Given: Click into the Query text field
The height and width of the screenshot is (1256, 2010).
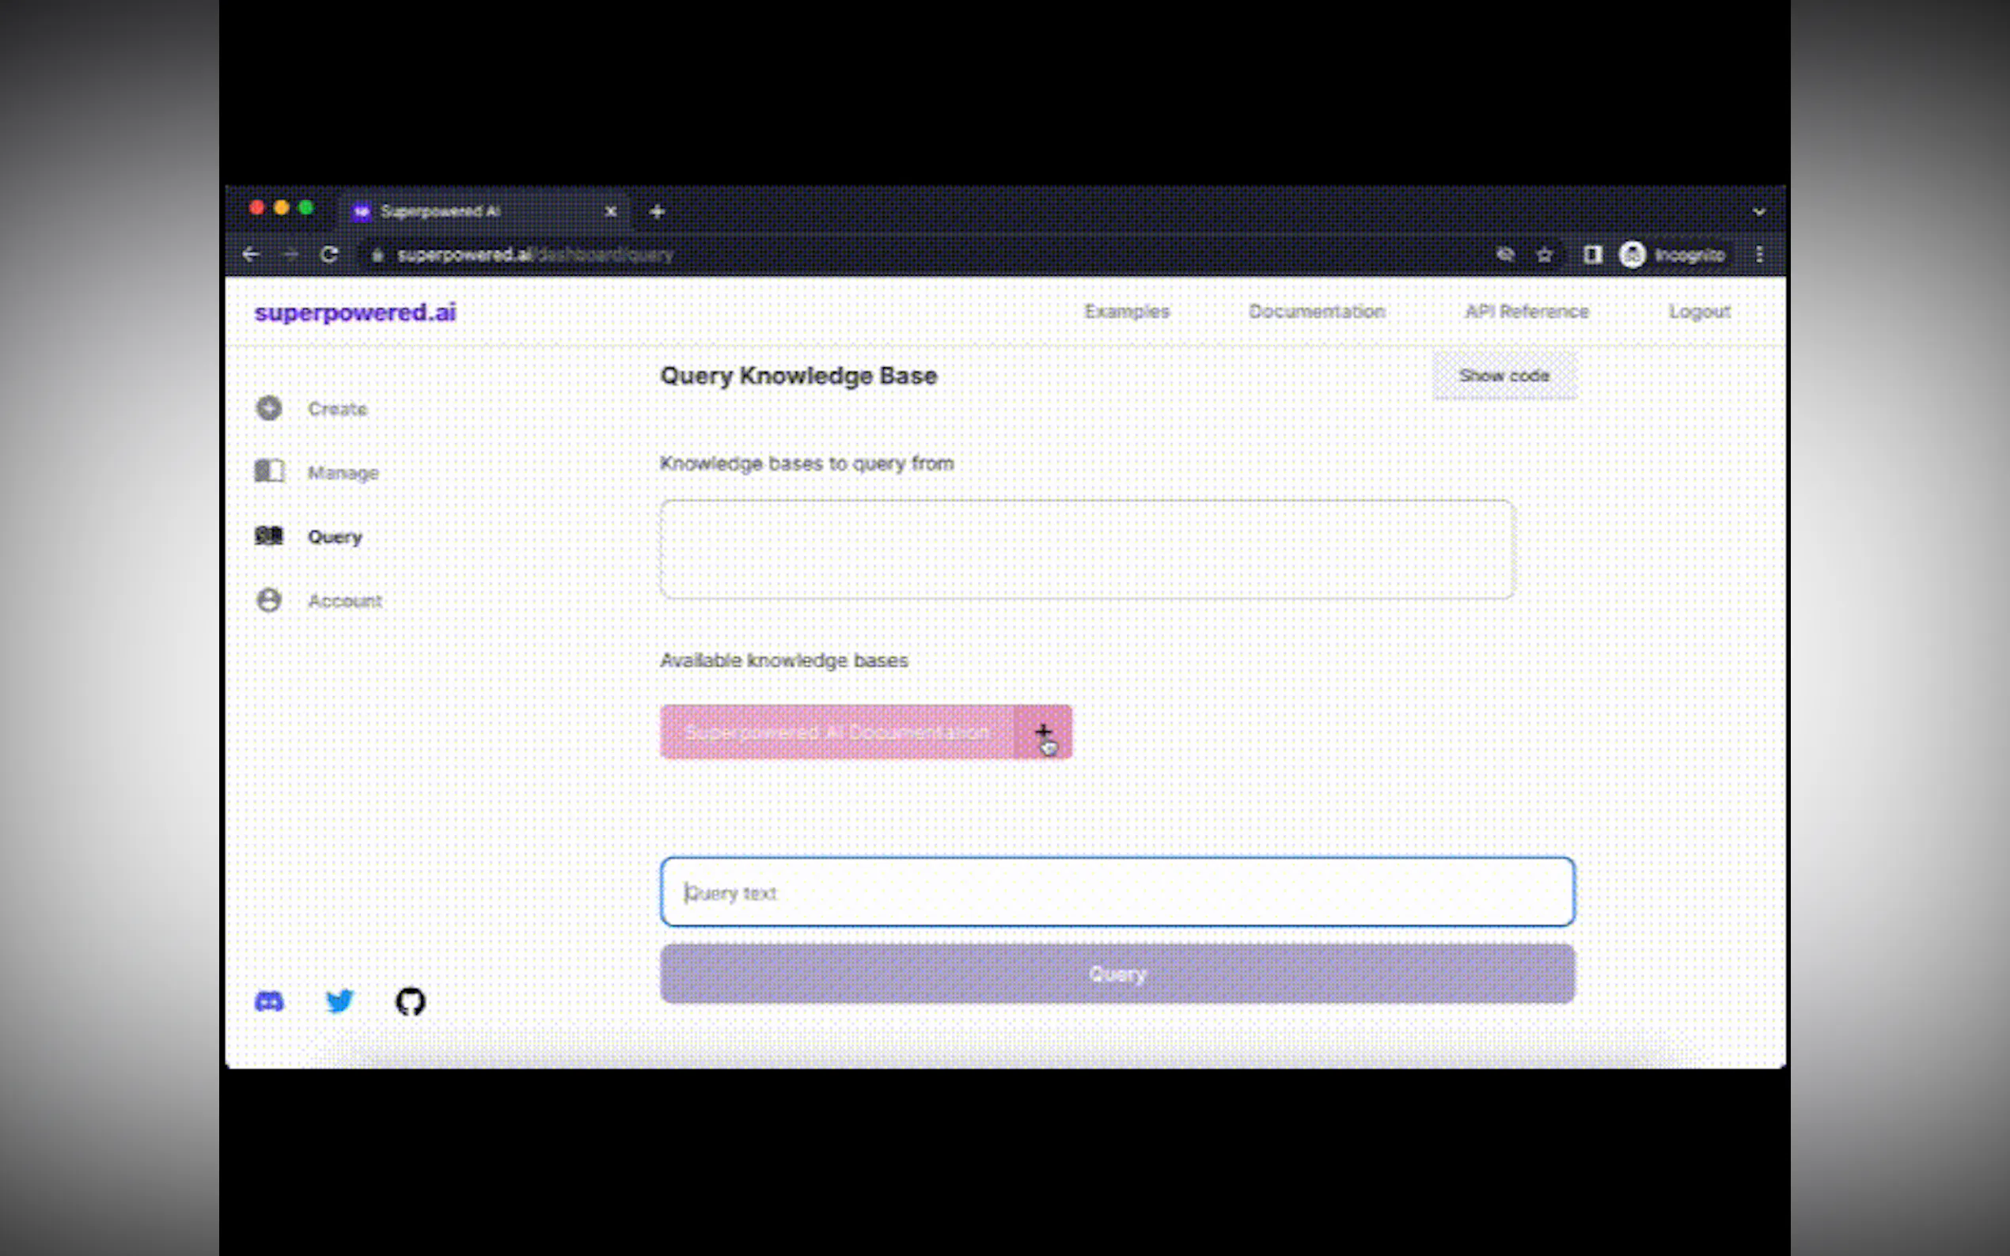Looking at the screenshot, I should (1117, 892).
